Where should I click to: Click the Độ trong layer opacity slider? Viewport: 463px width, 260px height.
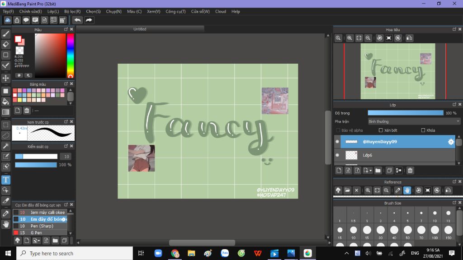[x=406, y=113]
